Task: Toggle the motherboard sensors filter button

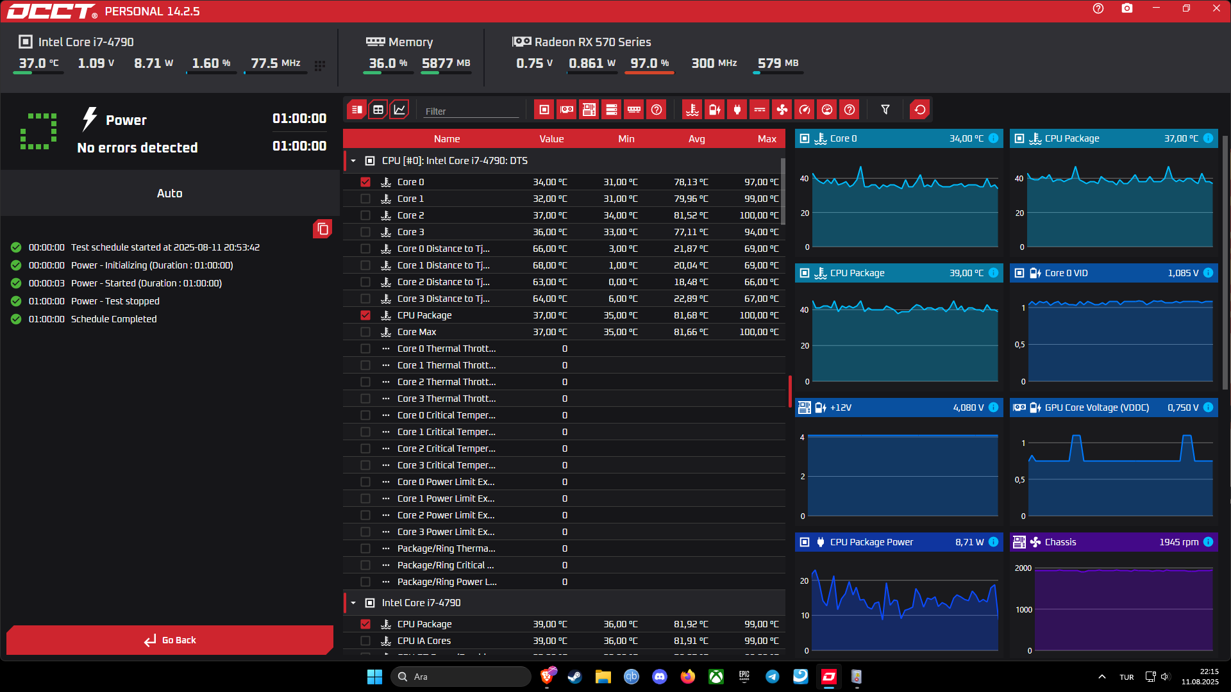Action: point(589,110)
